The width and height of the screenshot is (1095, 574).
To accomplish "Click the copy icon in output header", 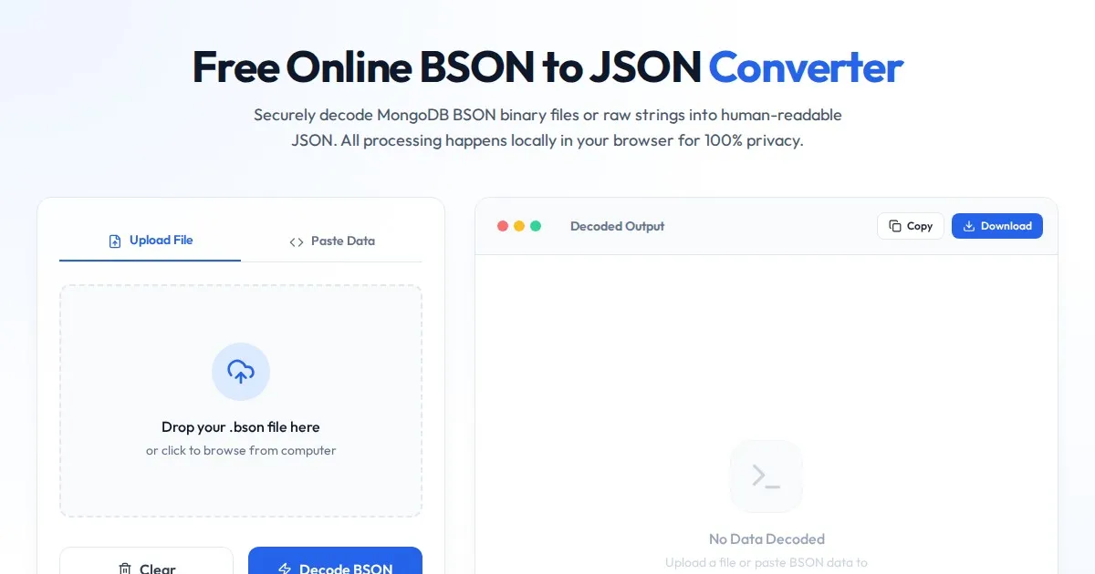I will 895,226.
